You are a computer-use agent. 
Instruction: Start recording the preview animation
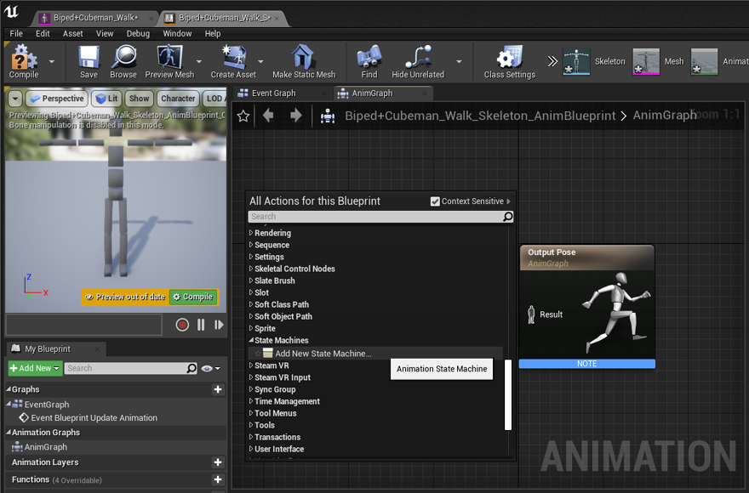point(182,325)
